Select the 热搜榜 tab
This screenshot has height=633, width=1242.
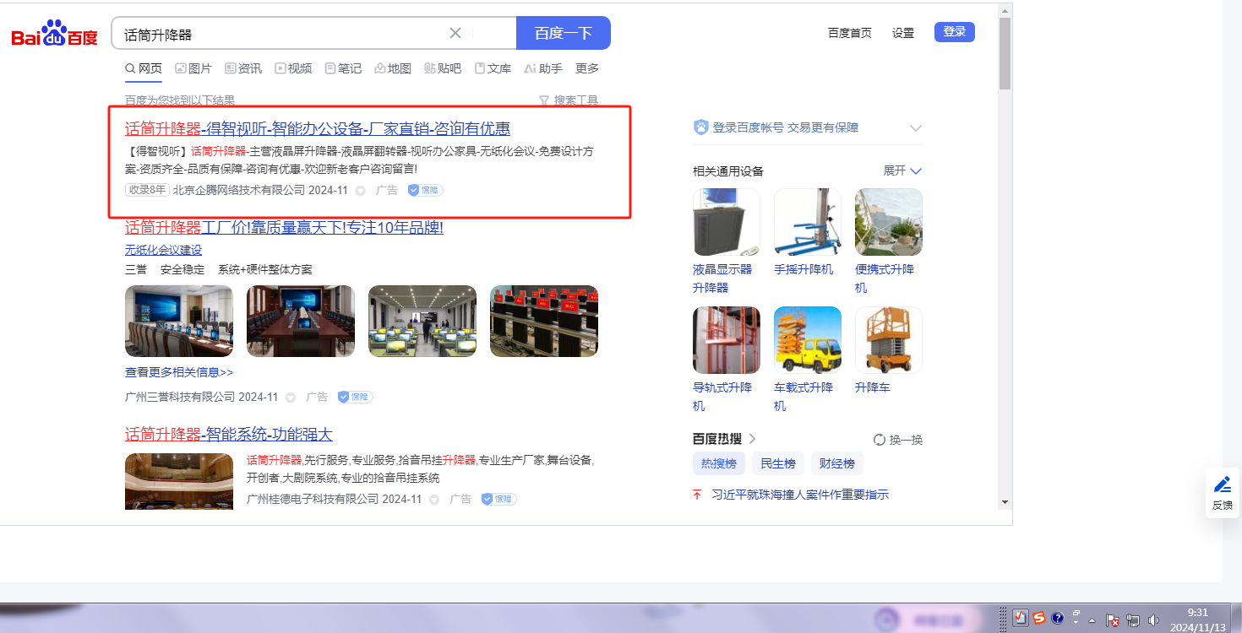[719, 463]
